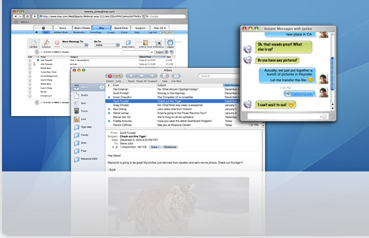Compose a New message in Mail toolbar
Image resolution: width=369 pixels, height=238 pixels.
(165, 76)
